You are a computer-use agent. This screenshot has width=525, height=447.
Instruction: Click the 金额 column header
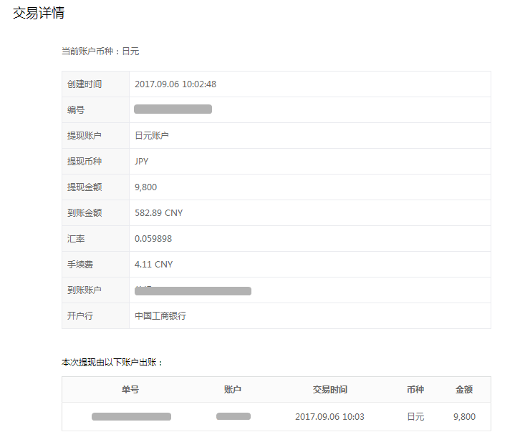pyautogui.click(x=464, y=390)
